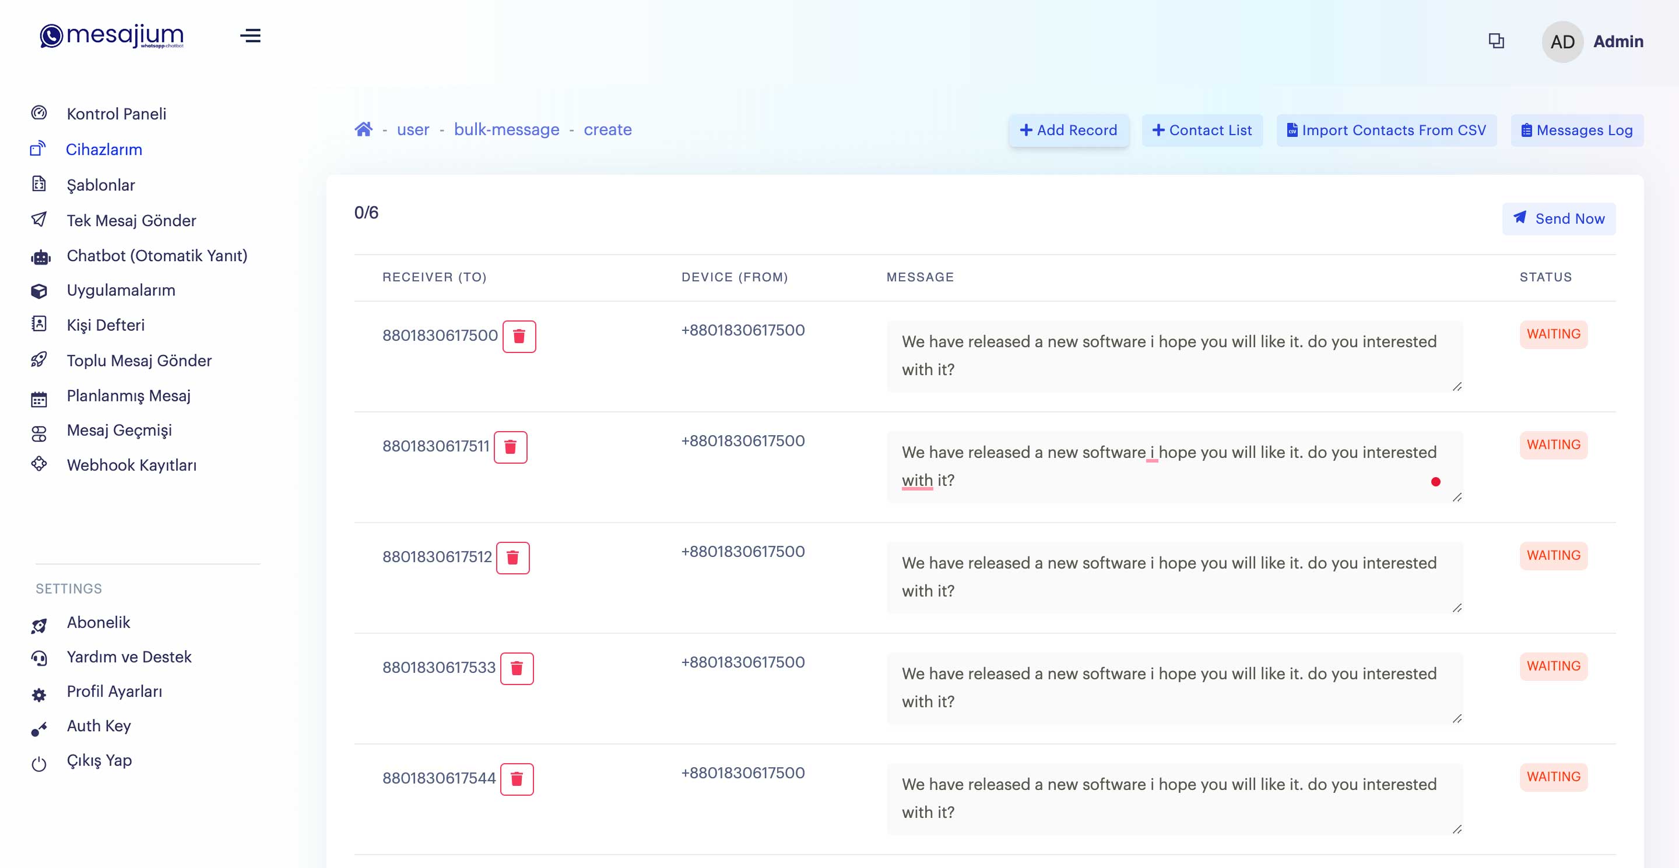
Task: Click the Webhook Kayıtları icon
Action: click(39, 464)
